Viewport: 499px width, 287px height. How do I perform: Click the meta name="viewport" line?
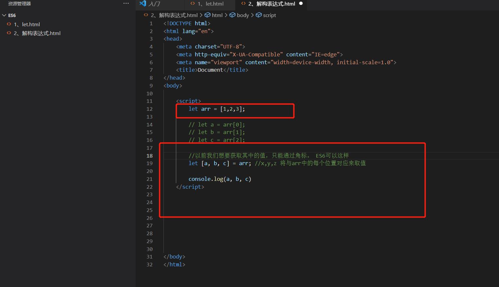(286, 62)
